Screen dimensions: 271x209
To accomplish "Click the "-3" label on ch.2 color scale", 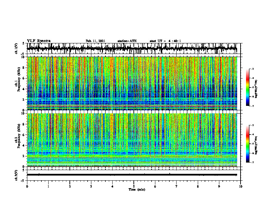I will click(x=253, y=125).
